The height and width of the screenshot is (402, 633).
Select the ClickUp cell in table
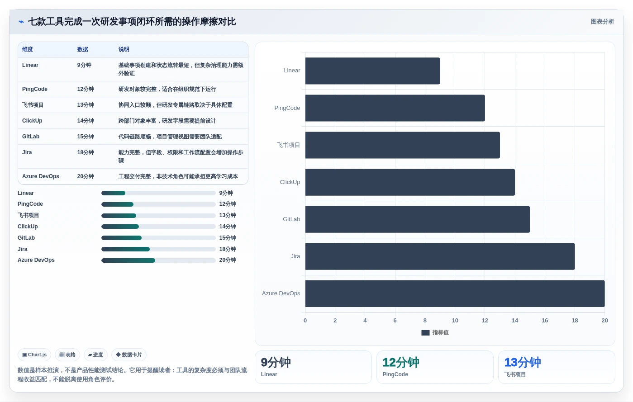click(x=32, y=121)
